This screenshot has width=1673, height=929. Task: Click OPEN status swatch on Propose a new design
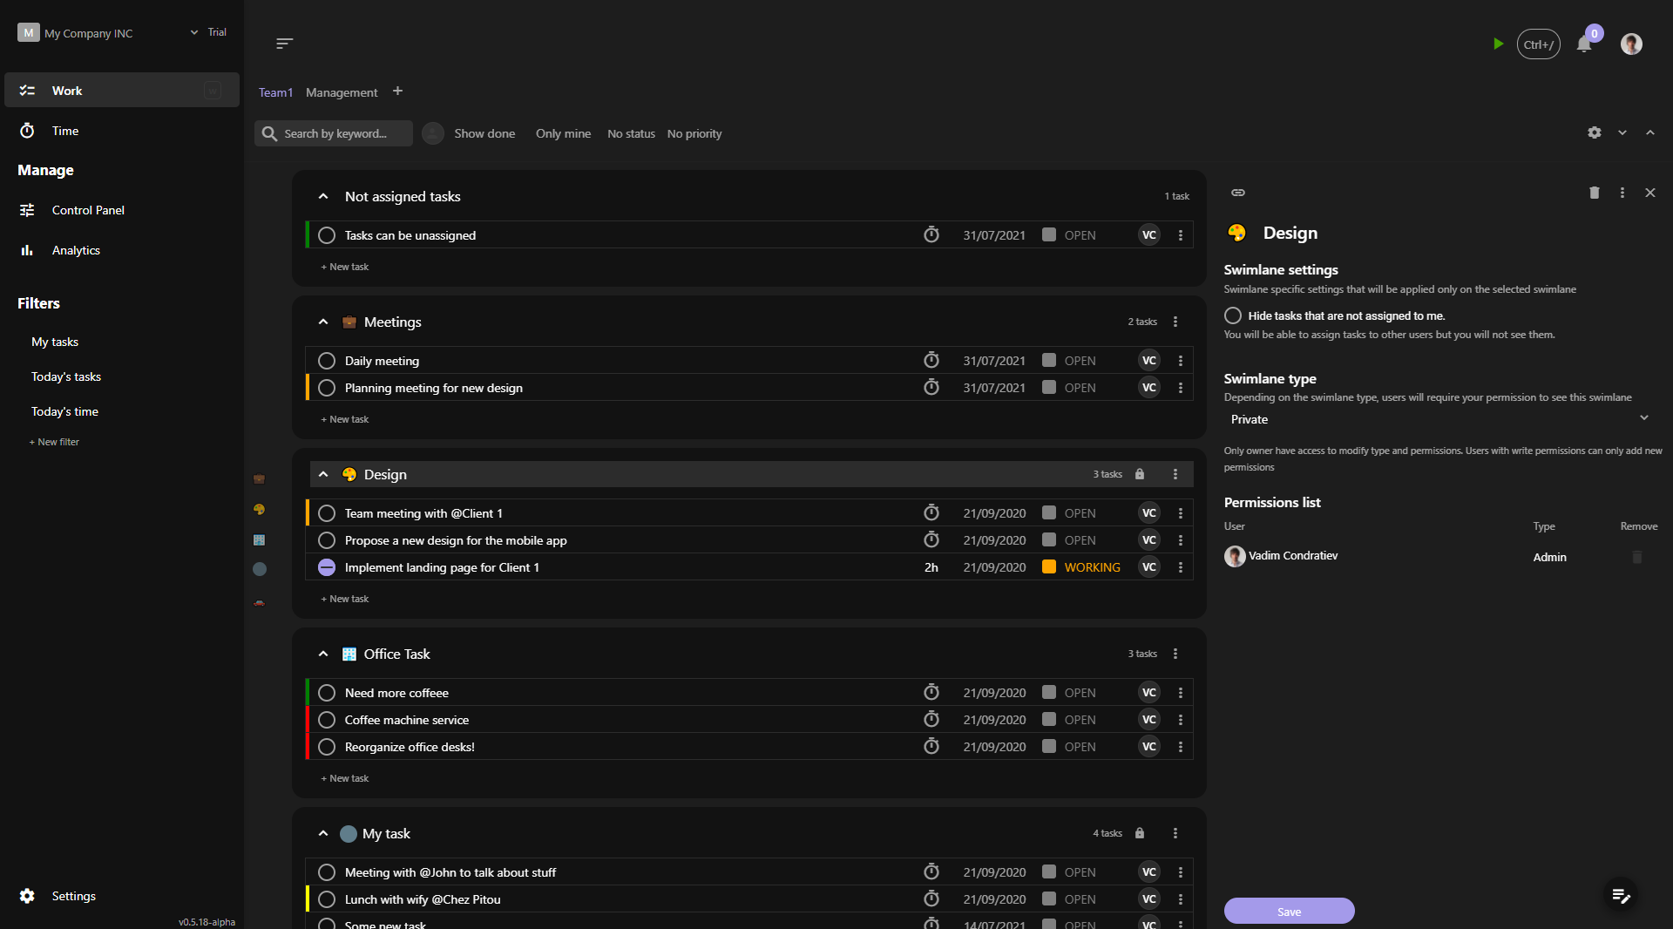pyautogui.click(x=1049, y=539)
